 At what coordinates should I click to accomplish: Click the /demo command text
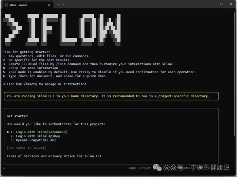click(68, 76)
